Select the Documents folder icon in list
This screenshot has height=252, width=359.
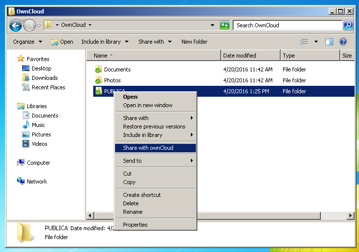coord(99,69)
